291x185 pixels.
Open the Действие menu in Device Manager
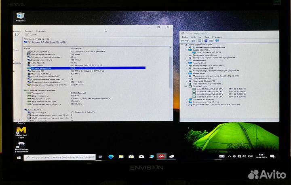coord(196,37)
